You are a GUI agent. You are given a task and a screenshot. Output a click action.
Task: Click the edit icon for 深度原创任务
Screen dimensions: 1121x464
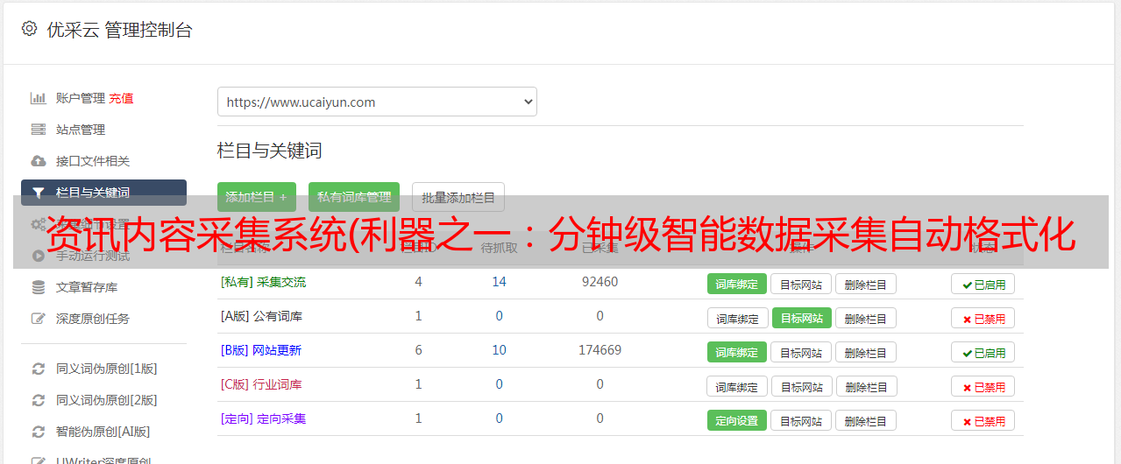[38, 319]
